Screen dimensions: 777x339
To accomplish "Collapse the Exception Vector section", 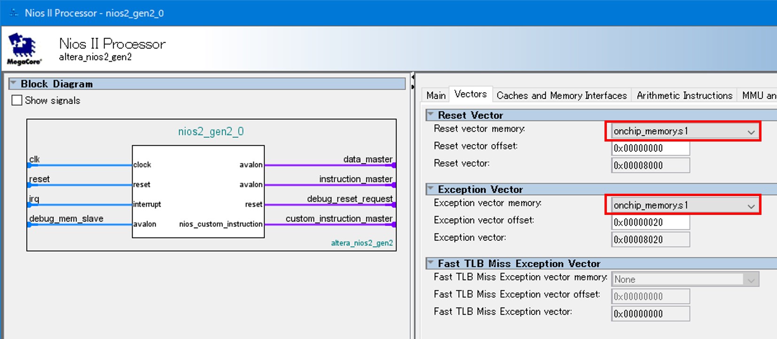I will tap(431, 189).
